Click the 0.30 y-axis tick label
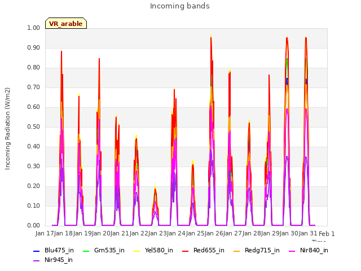361x271 pixels. tap(34, 167)
